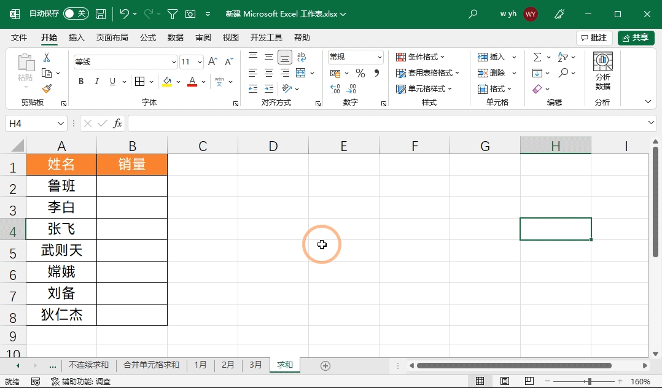Click the zoom slider handle
Viewport: 662px width, 388px height.
click(590, 381)
